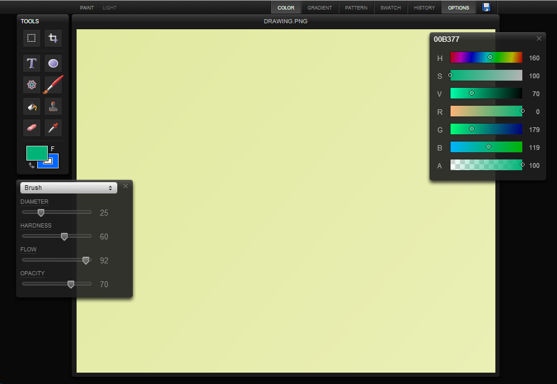Image resolution: width=557 pixels, height=384 pixels.
Task: Select the Ellipse shape tool
Action: coord(53,63)
